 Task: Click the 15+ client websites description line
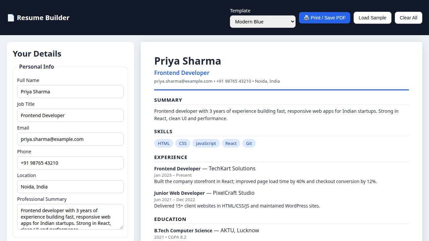[237, 206]
